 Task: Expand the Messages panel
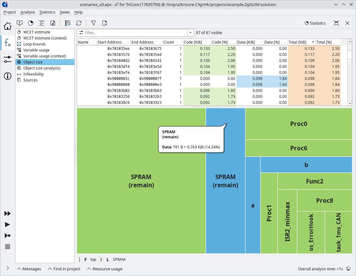pyautogui.click(x=29, y=269)
